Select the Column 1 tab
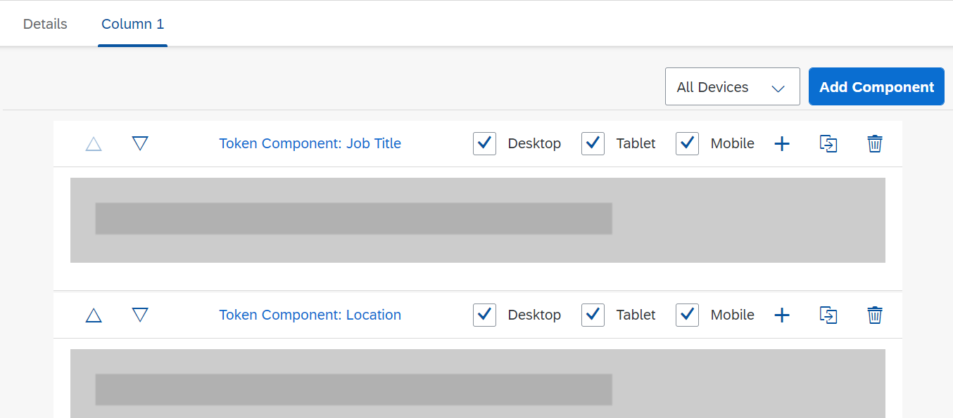 point(132,24)
